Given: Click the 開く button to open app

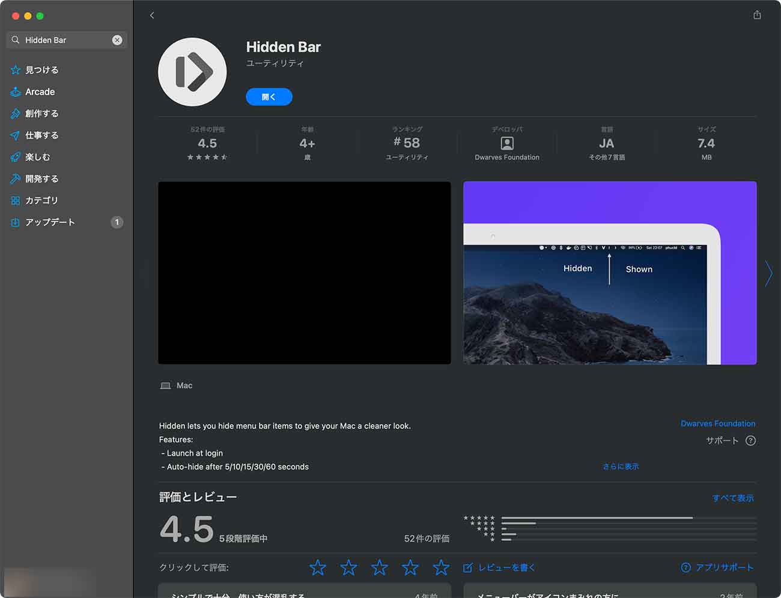Looking at the screenshot, I should [x=269, y=97].
